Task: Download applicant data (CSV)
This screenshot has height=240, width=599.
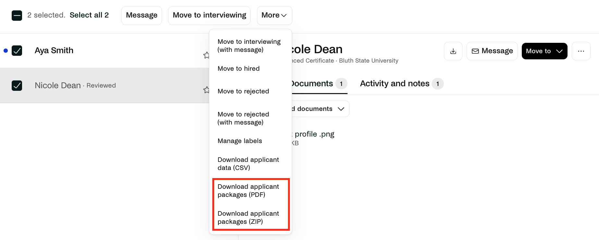Action: click(x=248, y=164)
